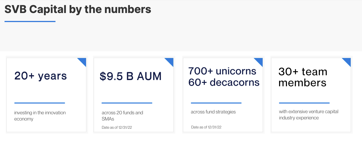This screenshot has width=362, height=142.
Task: Click blue divider line in 20+ years card
Action: 40,103
